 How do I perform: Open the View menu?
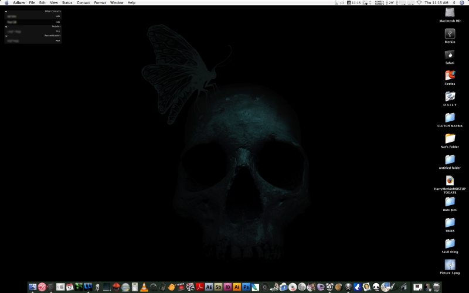pos(54,2)
